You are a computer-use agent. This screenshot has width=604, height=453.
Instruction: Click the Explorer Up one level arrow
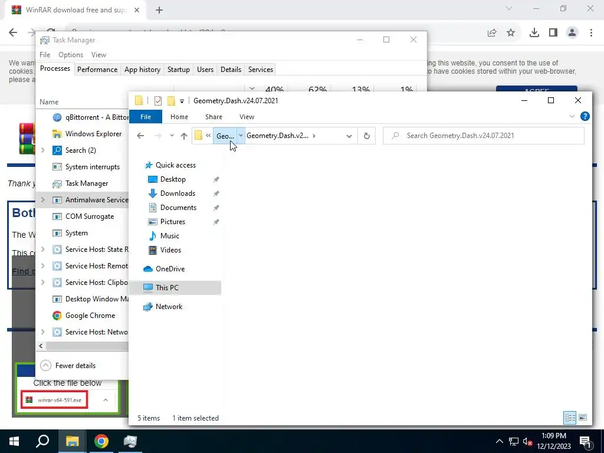pos(184,136)
